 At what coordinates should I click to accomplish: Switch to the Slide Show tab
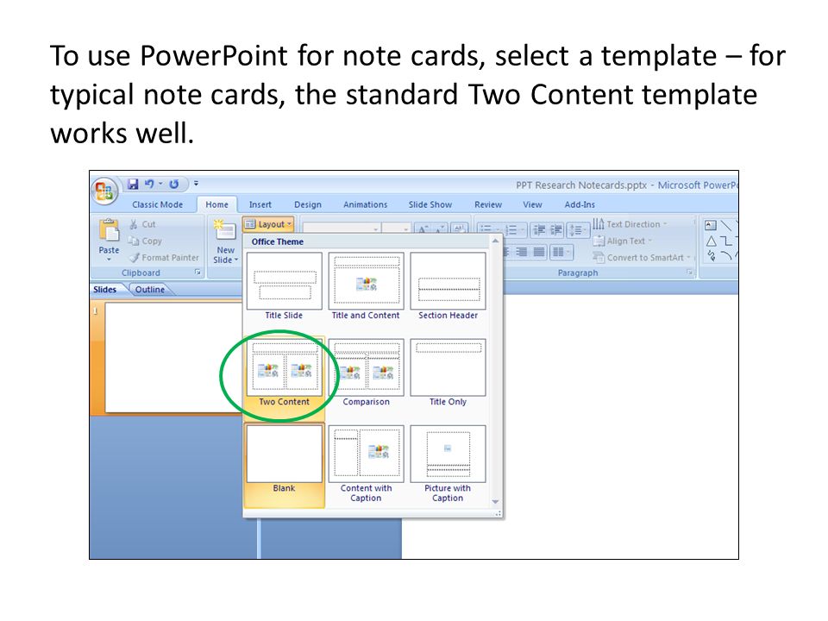pos(430,204)
